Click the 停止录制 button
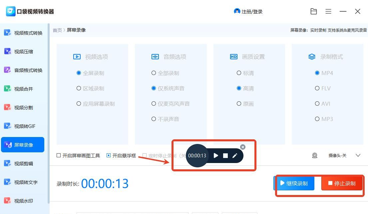This screenshot has height=214, width=368. click(x=342, y=183)
